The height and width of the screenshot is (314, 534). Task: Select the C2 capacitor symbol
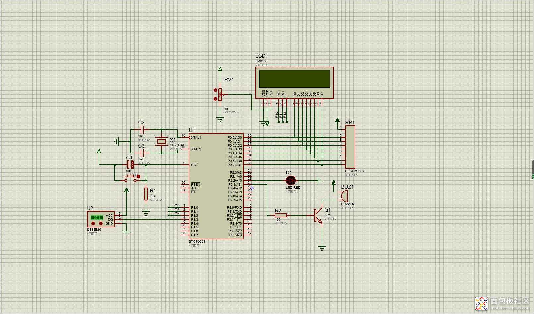coord(142,130)
